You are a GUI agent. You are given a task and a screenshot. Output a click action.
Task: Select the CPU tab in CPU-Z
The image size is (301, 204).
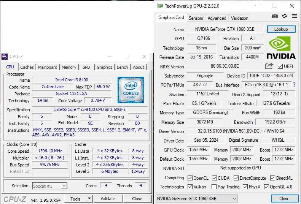[10, 67]
